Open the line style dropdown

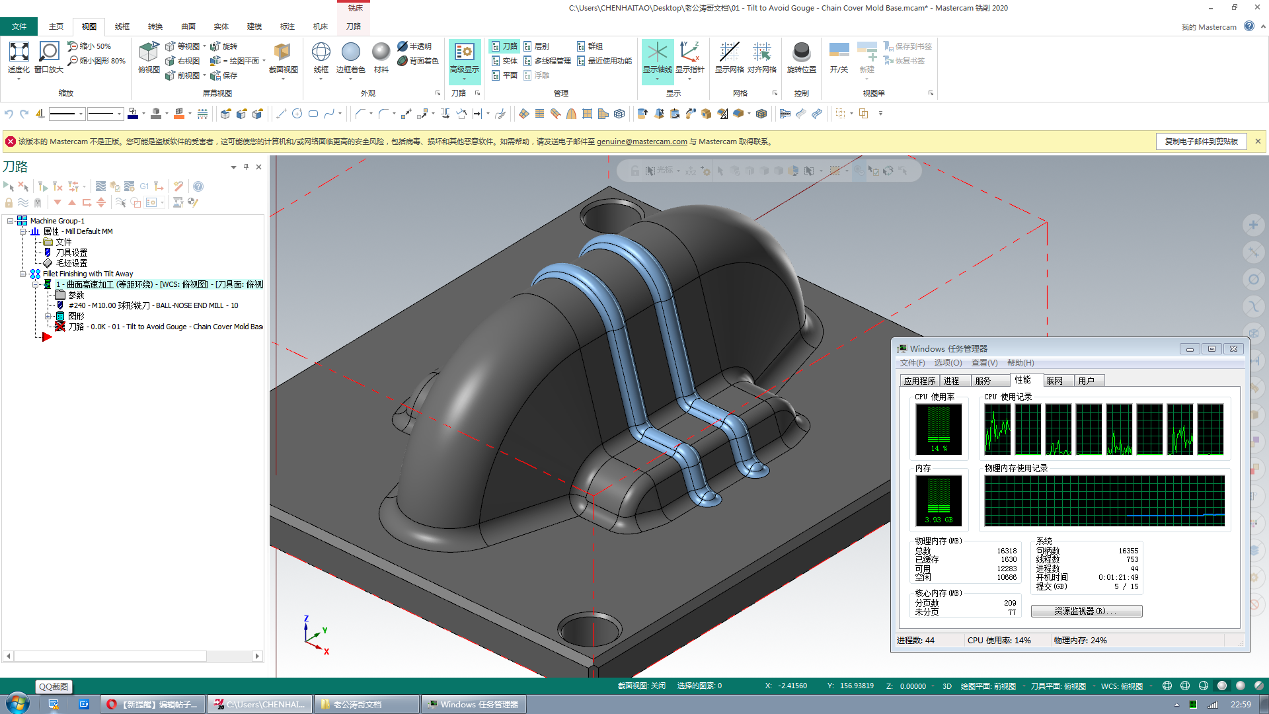(81, 114)
